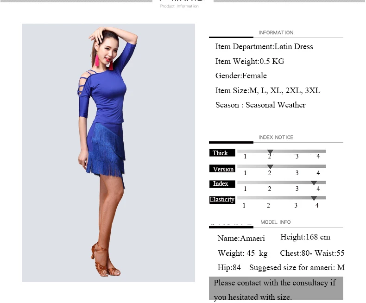Click the 'INFORMATION' section heading
366x303 pixels.
(x=276, y=33)
